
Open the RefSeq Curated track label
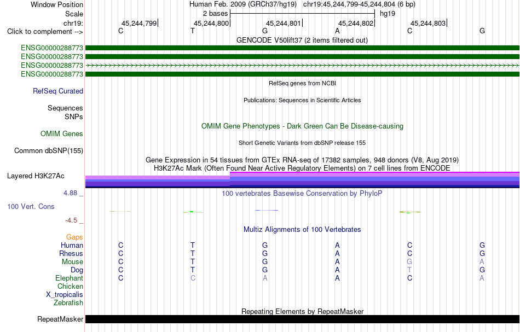coord(57,91)
